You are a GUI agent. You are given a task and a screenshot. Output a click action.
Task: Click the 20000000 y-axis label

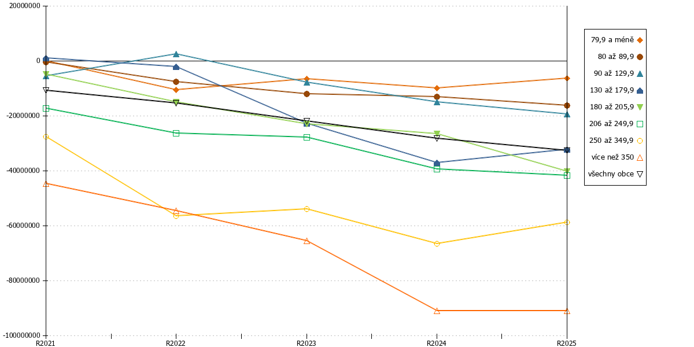pyautogui.click(x=23, y=6)
